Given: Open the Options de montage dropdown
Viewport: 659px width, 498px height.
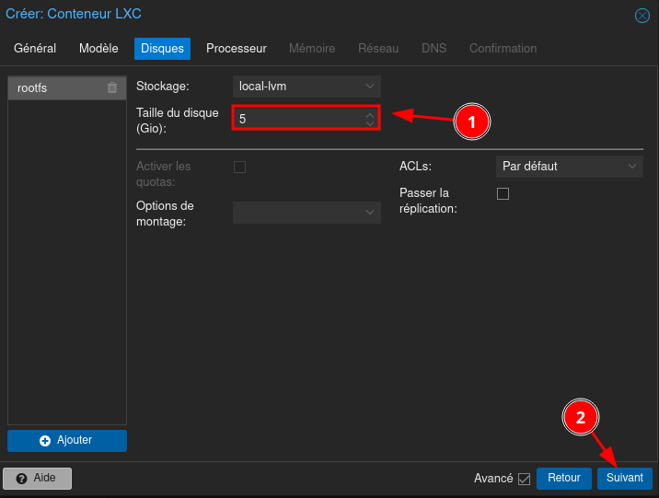Looking at the screenshot, I should tap(306, 213).
